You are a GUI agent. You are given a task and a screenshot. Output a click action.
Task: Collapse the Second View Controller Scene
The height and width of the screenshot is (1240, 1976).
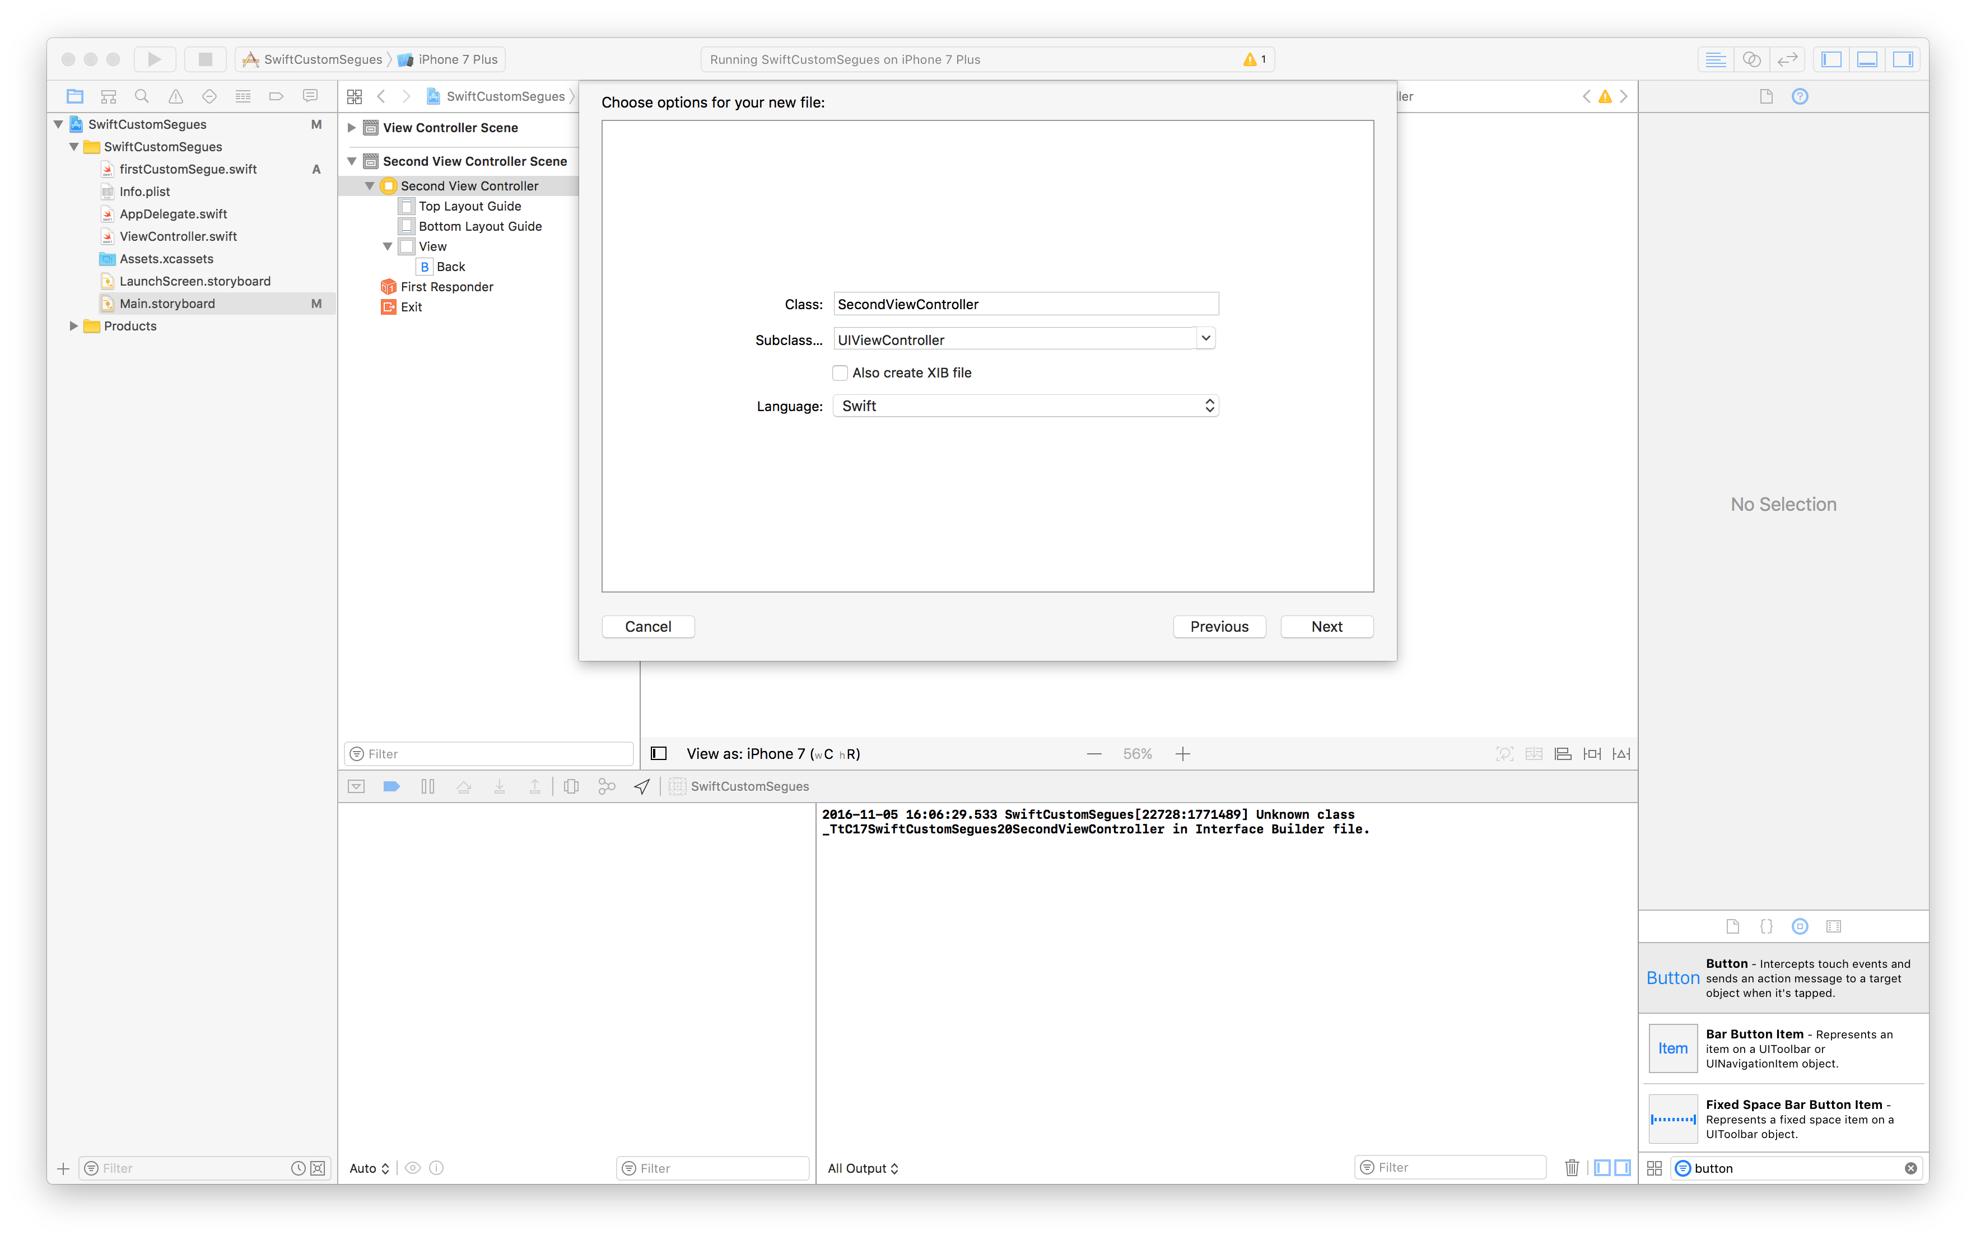(x=352, y=161)
